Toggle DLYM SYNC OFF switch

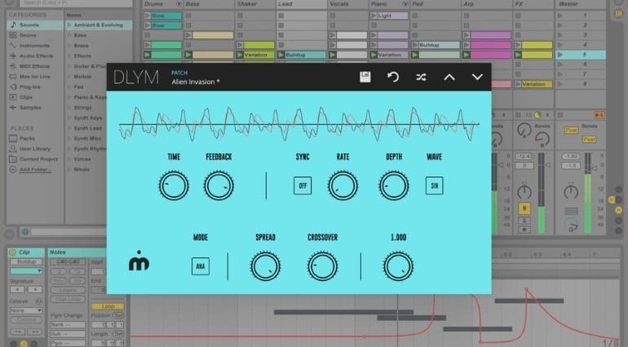coord(303,185)
